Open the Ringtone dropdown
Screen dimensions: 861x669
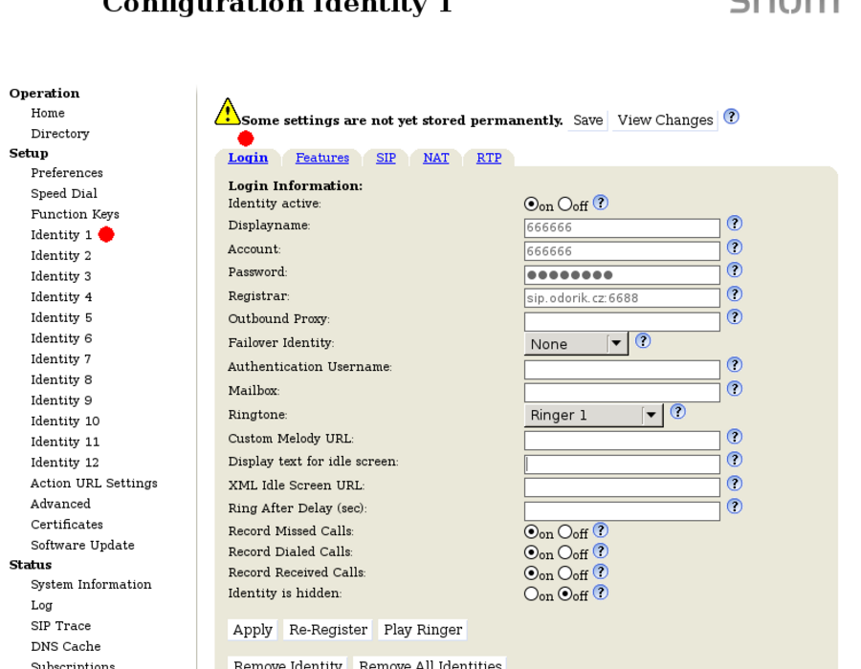593,415
